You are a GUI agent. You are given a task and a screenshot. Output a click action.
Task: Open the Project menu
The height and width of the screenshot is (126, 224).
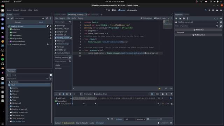point(16,10)
